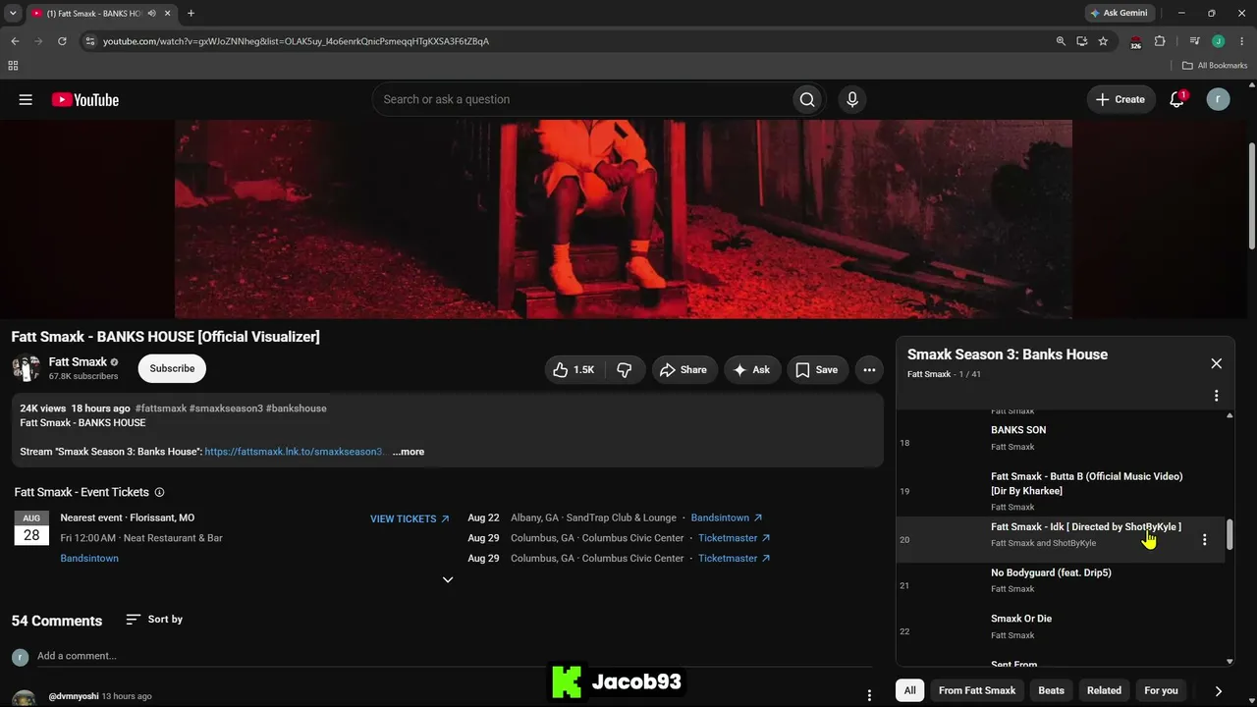Image resolution: width=1257 pixels, height=707 pixels.
Task: Open the Chrome profile J avatar
Action: (x=1218, y=41)
